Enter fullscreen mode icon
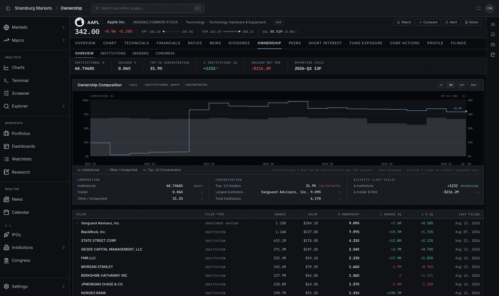This screenshot has width=499, height=296. pyautogui.click(x=478, y=8)
